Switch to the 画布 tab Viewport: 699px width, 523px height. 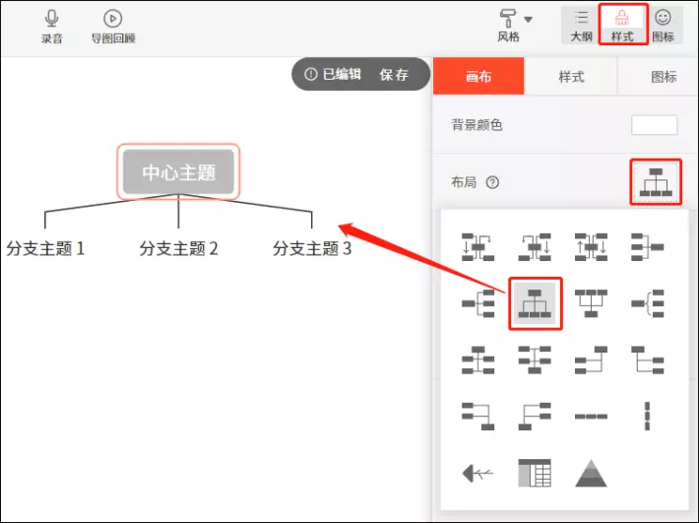[x=478, y=75]
